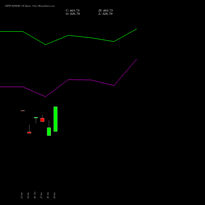
Task: Click the "26 Oct" date axis label
Action: click(x=35, y=195)
